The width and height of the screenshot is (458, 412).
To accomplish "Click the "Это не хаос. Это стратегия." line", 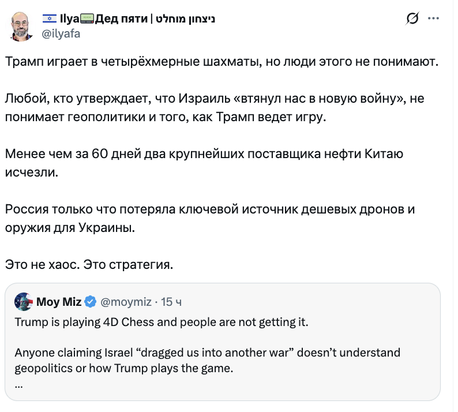I will click(x=89, y=265).
